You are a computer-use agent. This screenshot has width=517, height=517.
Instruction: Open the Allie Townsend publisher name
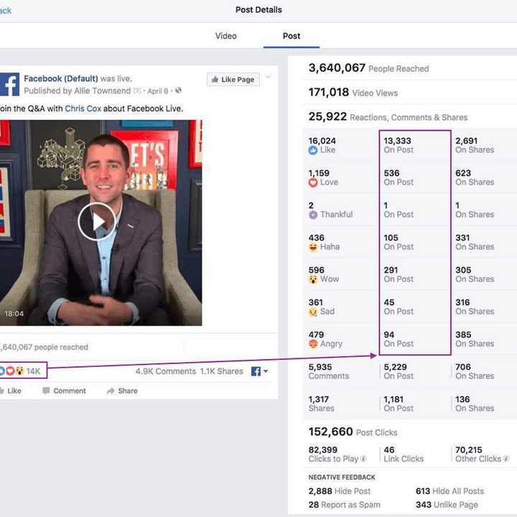[103, 90]
